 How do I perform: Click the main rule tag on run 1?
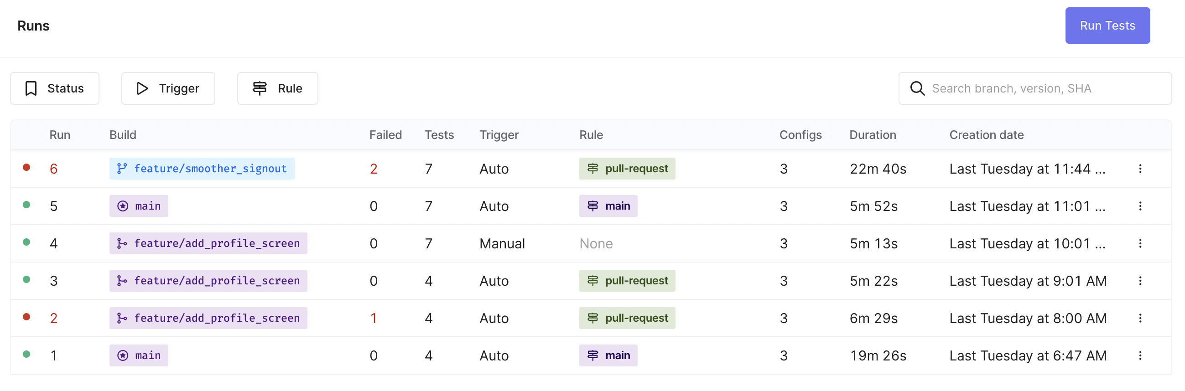[x=608, y=355]
